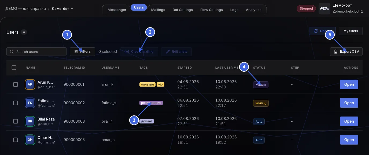The image size is (369, 155).
Task: Click Open for user fatima_s
Action: [349, 103]
